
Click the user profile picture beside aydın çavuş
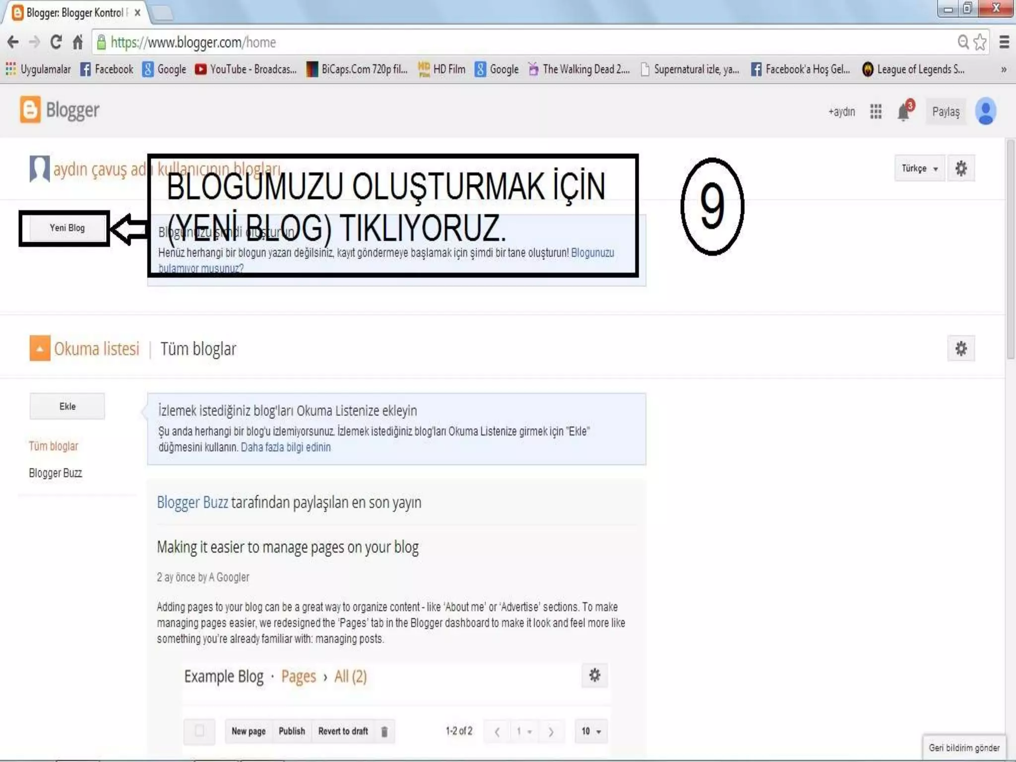[39, 169]
